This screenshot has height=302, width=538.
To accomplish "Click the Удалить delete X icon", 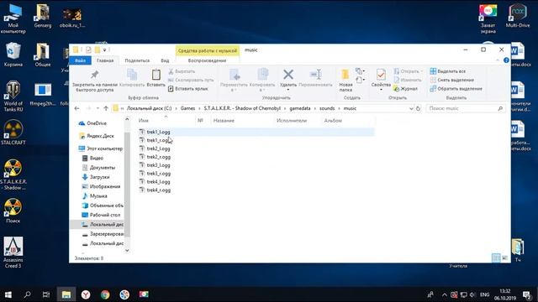I will coord(288,75).
